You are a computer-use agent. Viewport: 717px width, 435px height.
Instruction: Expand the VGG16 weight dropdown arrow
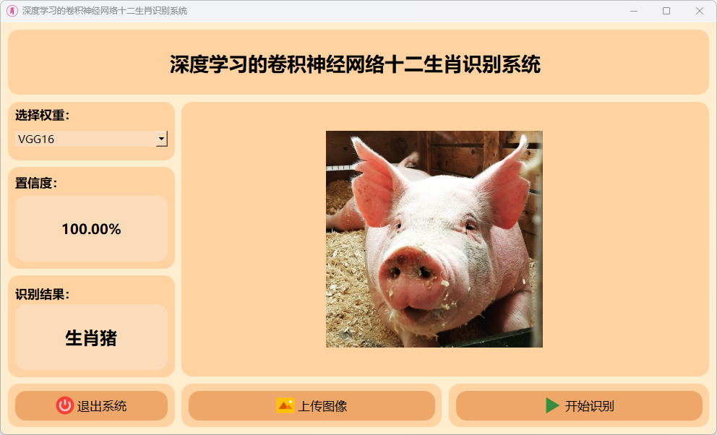(162, 139)
